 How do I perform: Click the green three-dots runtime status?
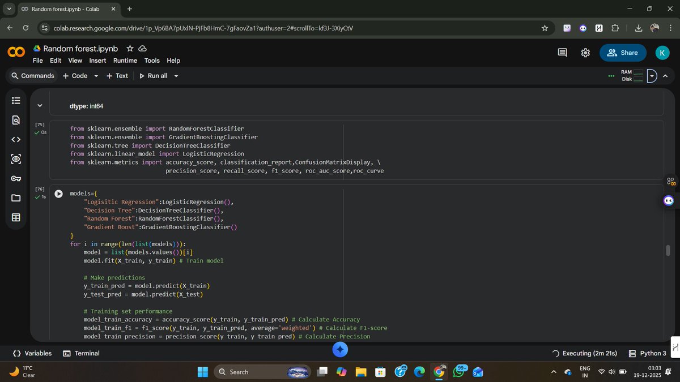[x=611, y=76]
